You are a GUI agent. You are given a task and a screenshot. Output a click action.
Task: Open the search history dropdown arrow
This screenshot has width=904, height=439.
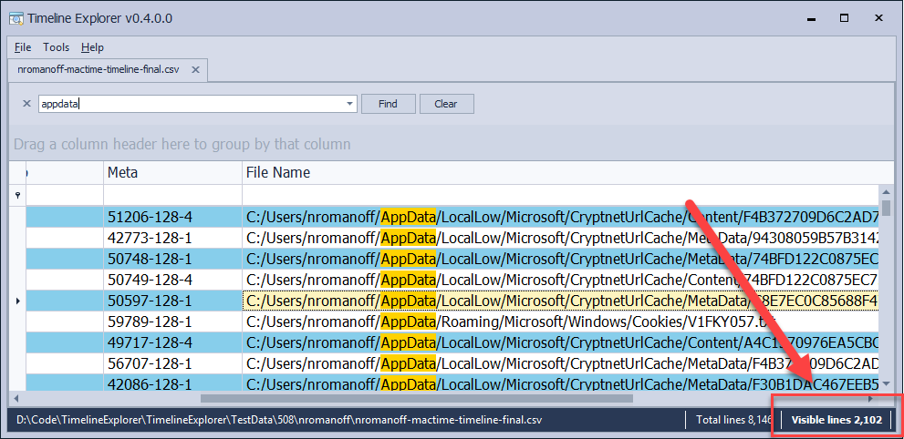[350, 104]
